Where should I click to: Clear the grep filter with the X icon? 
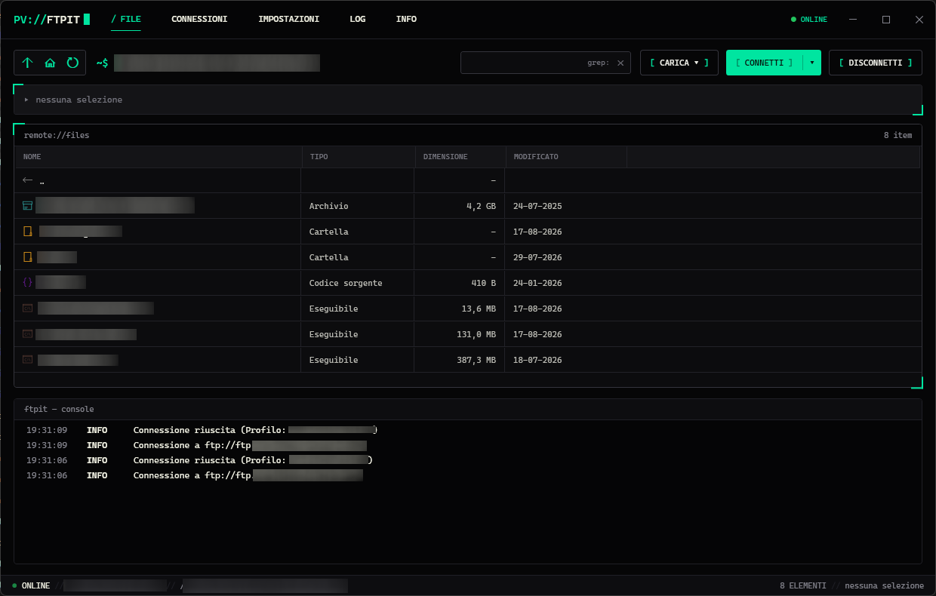620,63
